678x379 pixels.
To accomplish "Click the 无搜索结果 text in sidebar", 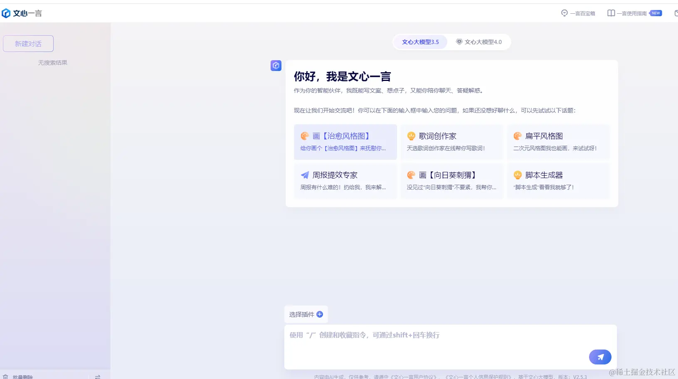I will [53, 63].
